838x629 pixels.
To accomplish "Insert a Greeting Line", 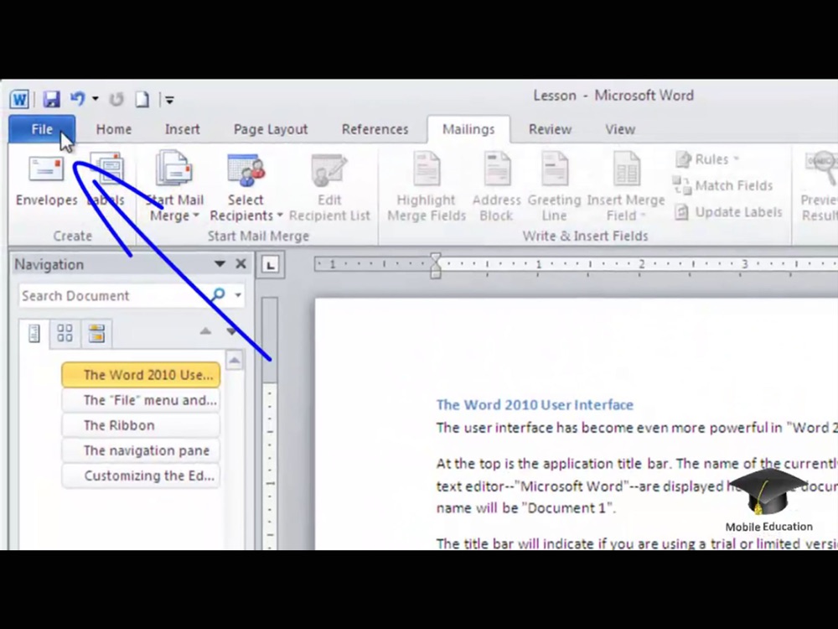I will [554, 186].
